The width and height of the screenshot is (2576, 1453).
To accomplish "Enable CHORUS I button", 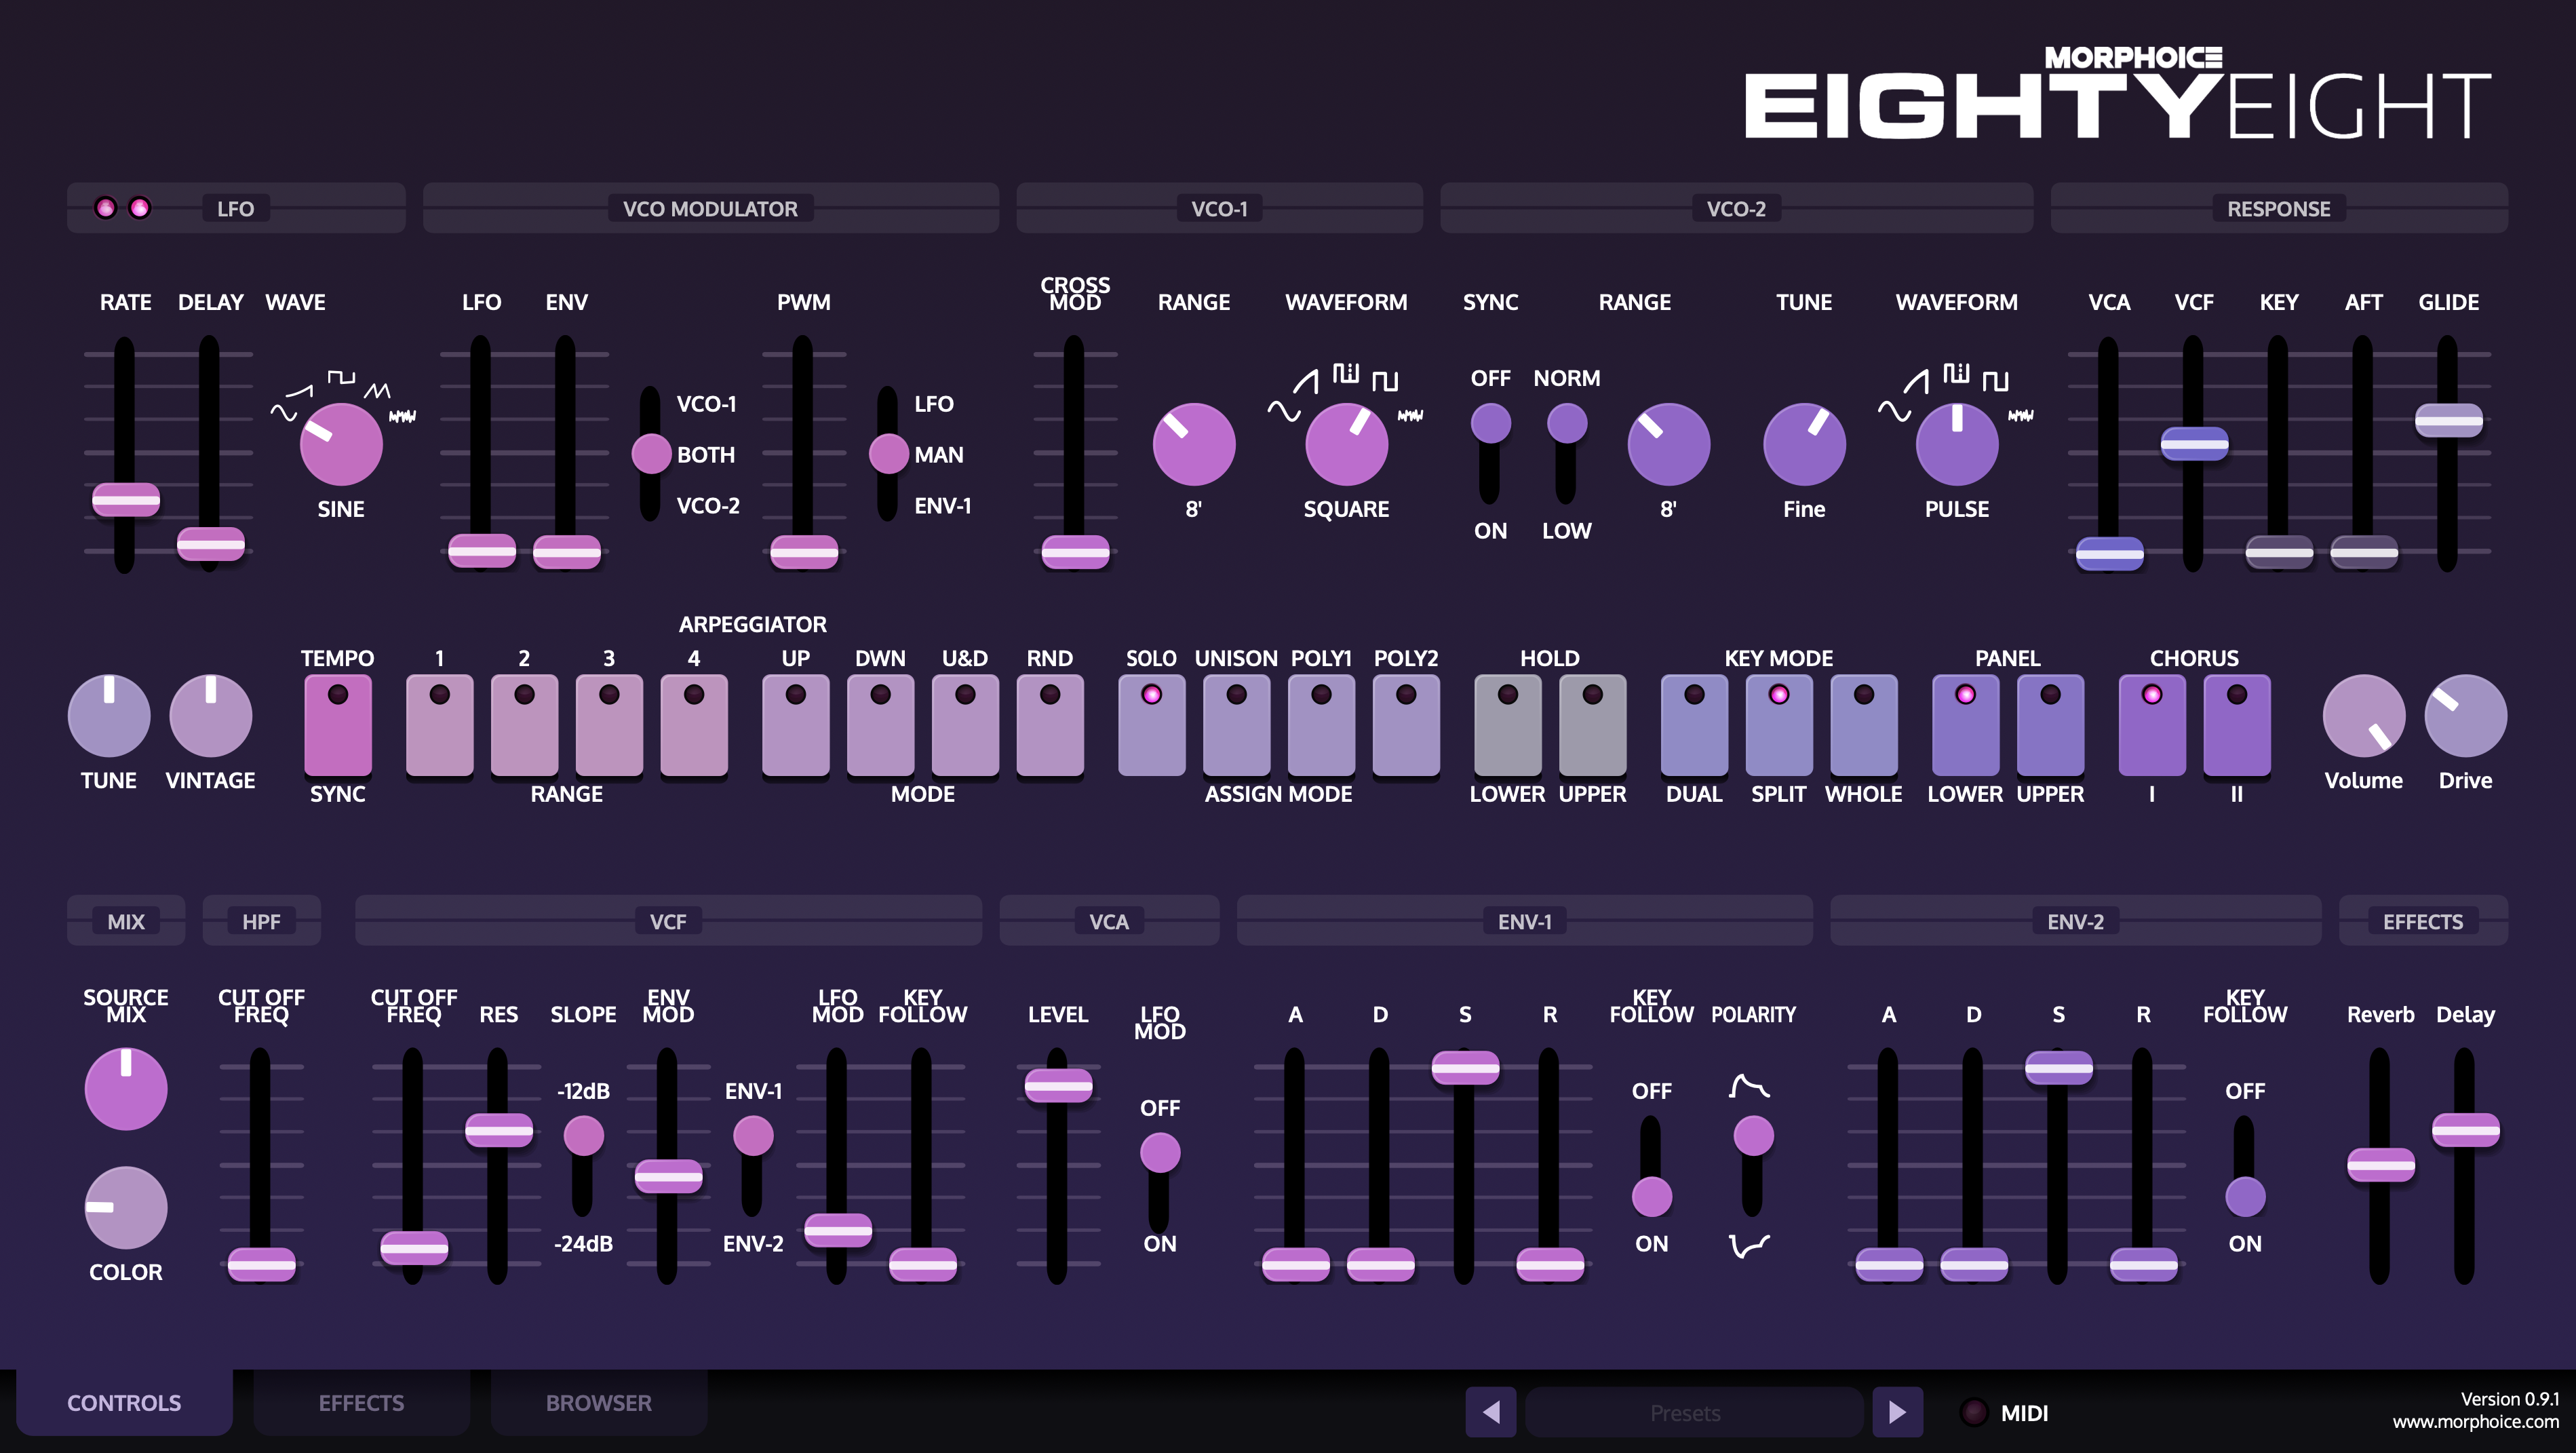I will [x=2152, y=725].
